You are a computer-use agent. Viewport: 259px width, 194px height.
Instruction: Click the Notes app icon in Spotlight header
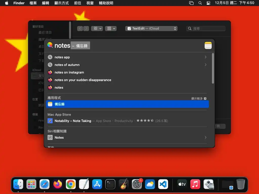click(x=208, y=45)
